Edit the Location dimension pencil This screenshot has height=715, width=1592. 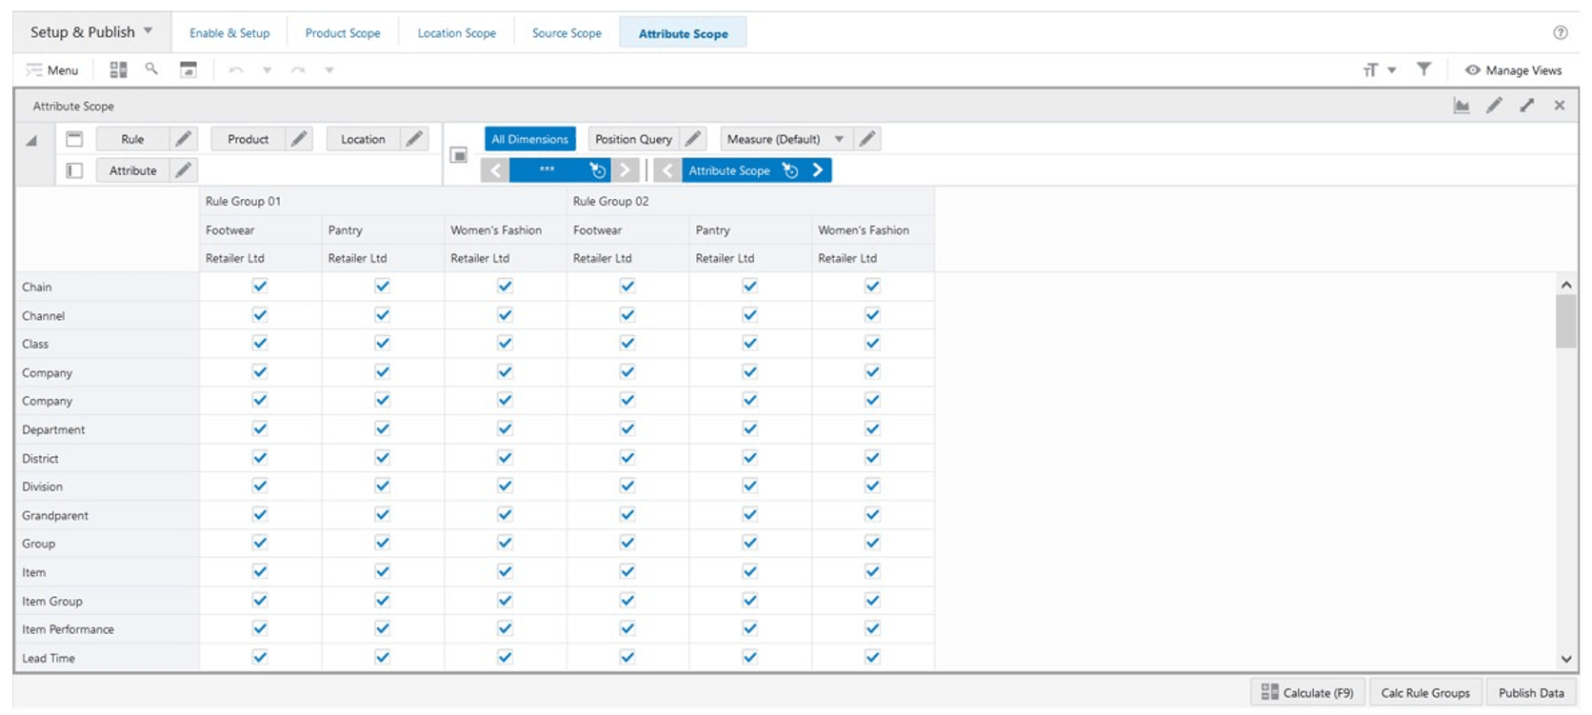(x=414, y=139)
